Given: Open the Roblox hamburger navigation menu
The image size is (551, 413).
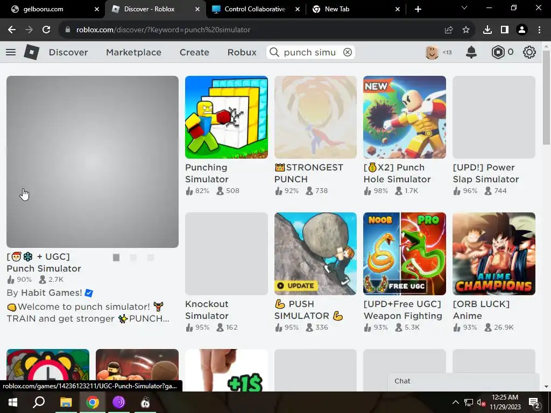Looking at the screenshot, I should tap(11, 52).
